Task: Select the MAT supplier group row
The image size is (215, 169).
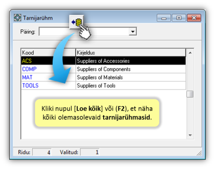Action: (104, 77)
